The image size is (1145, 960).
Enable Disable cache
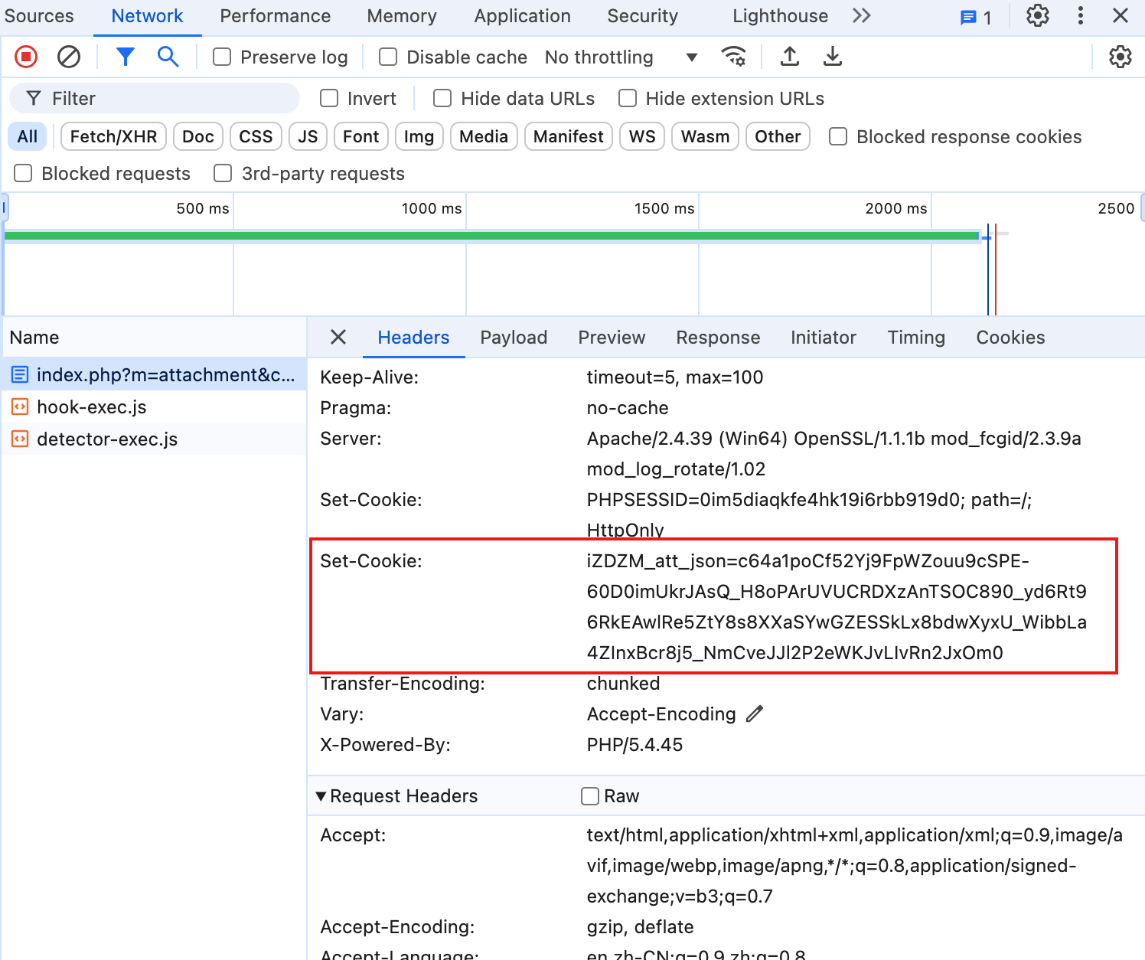(387, 56)
